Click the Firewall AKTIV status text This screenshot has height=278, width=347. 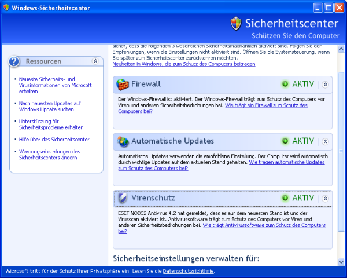303,84
